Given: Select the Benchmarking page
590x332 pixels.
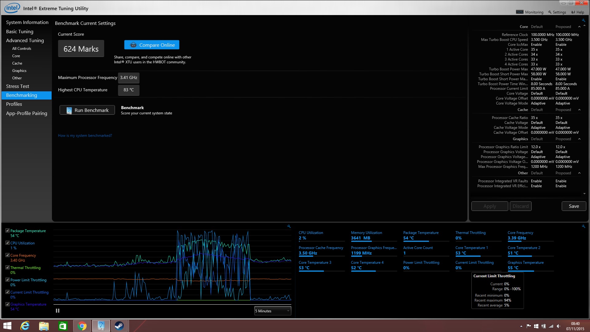Looking at the screenshot, I should (27, 95).
